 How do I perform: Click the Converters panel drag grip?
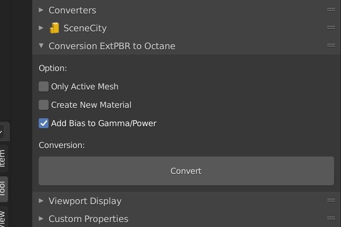click(x=331, y=10)
